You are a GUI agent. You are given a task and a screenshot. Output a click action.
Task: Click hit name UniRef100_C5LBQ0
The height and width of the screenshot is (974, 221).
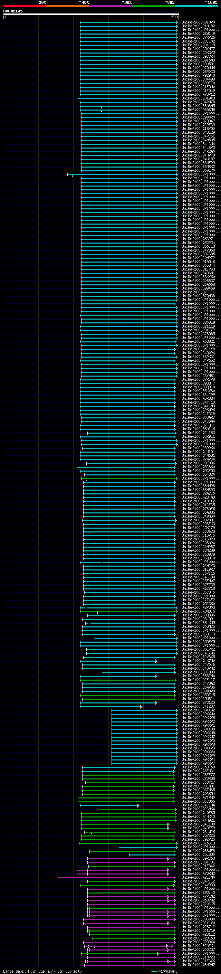[198, 854]
